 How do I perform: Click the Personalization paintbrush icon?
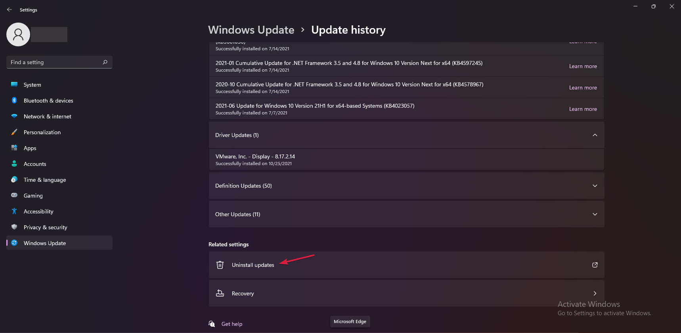pos(14,132)
